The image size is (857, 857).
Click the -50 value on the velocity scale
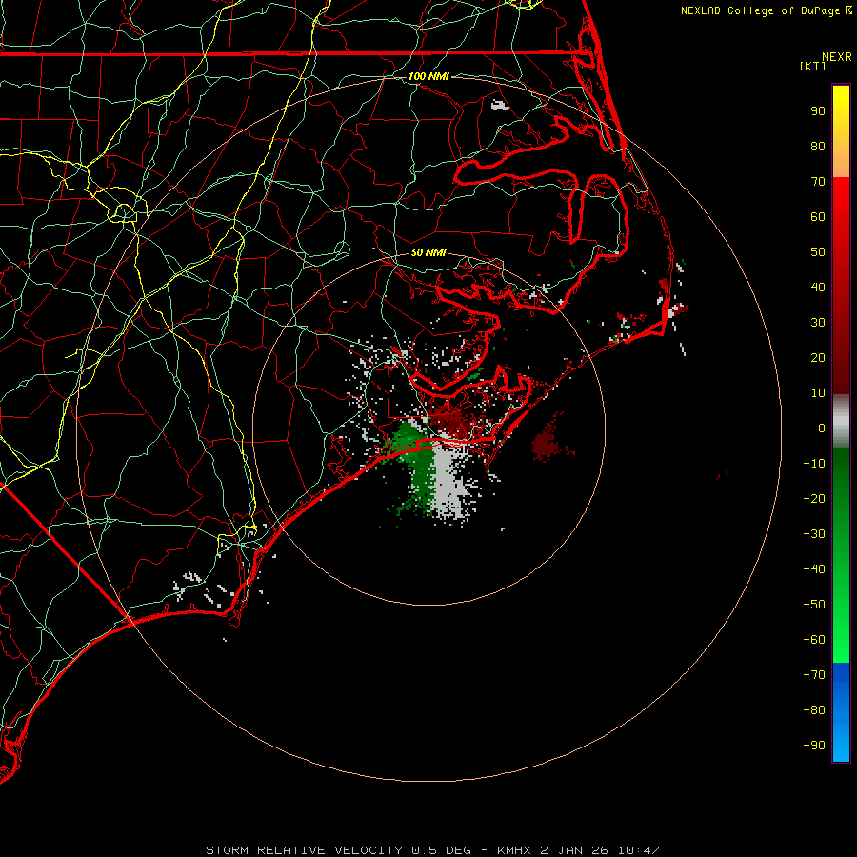(814, 605)
